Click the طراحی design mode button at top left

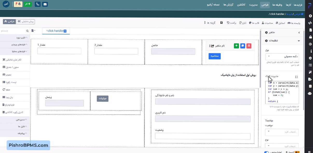(x=9, y=21)
